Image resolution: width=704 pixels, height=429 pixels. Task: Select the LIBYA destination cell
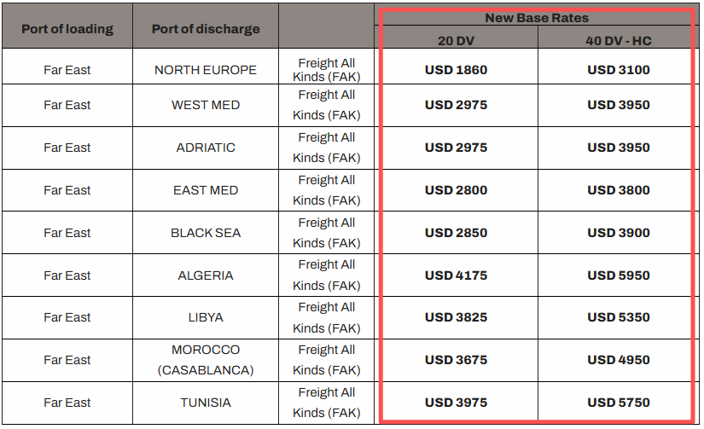tap(206, 317)
